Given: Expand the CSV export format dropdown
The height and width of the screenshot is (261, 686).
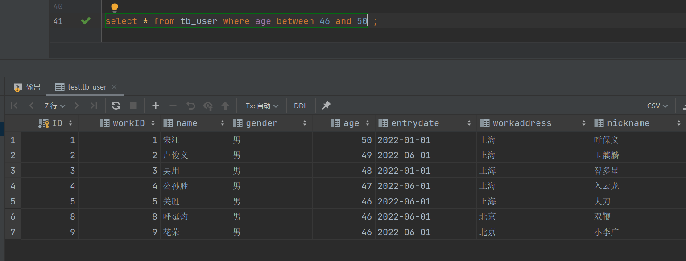Looking at the screenshot, I should tap(657, 106).
